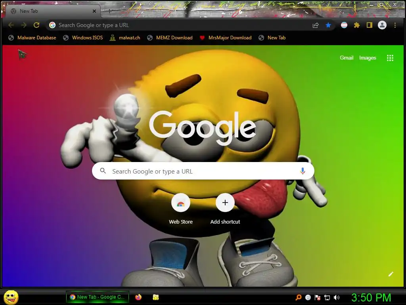Click the Add shortcut button

pyautogui.click(x=225, y=209)
